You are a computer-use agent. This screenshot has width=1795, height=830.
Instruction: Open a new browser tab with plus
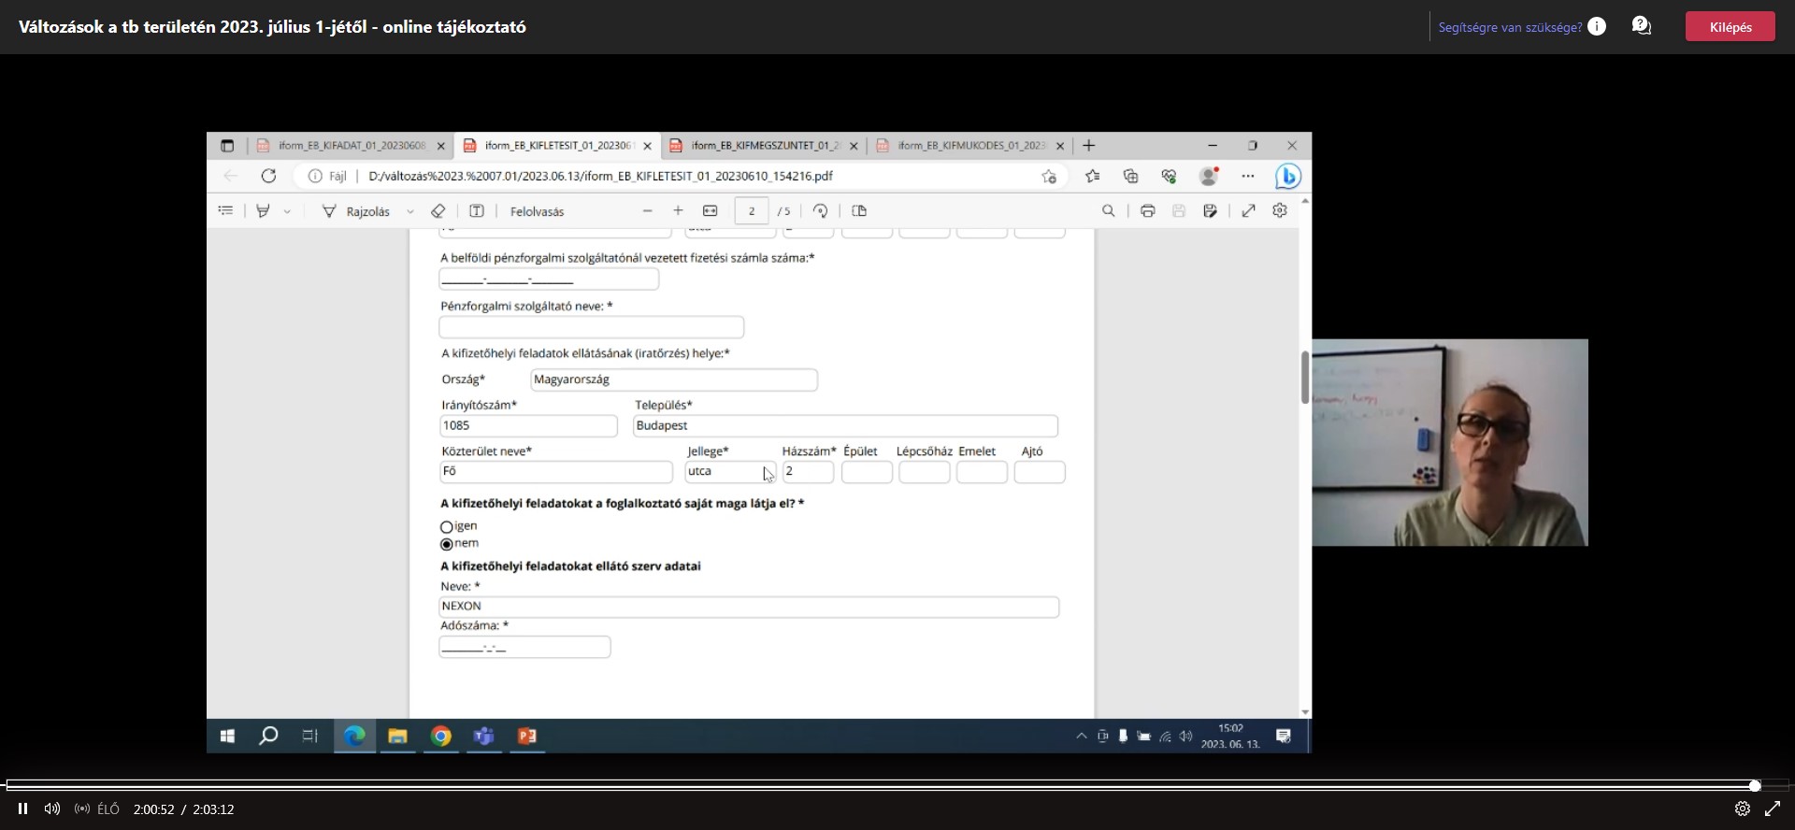click(x=1088, y=146)
